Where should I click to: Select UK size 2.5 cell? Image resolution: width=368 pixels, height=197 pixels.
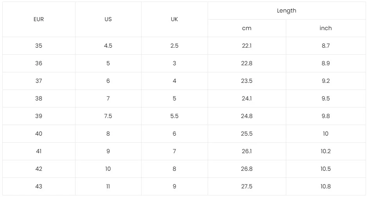174,46
